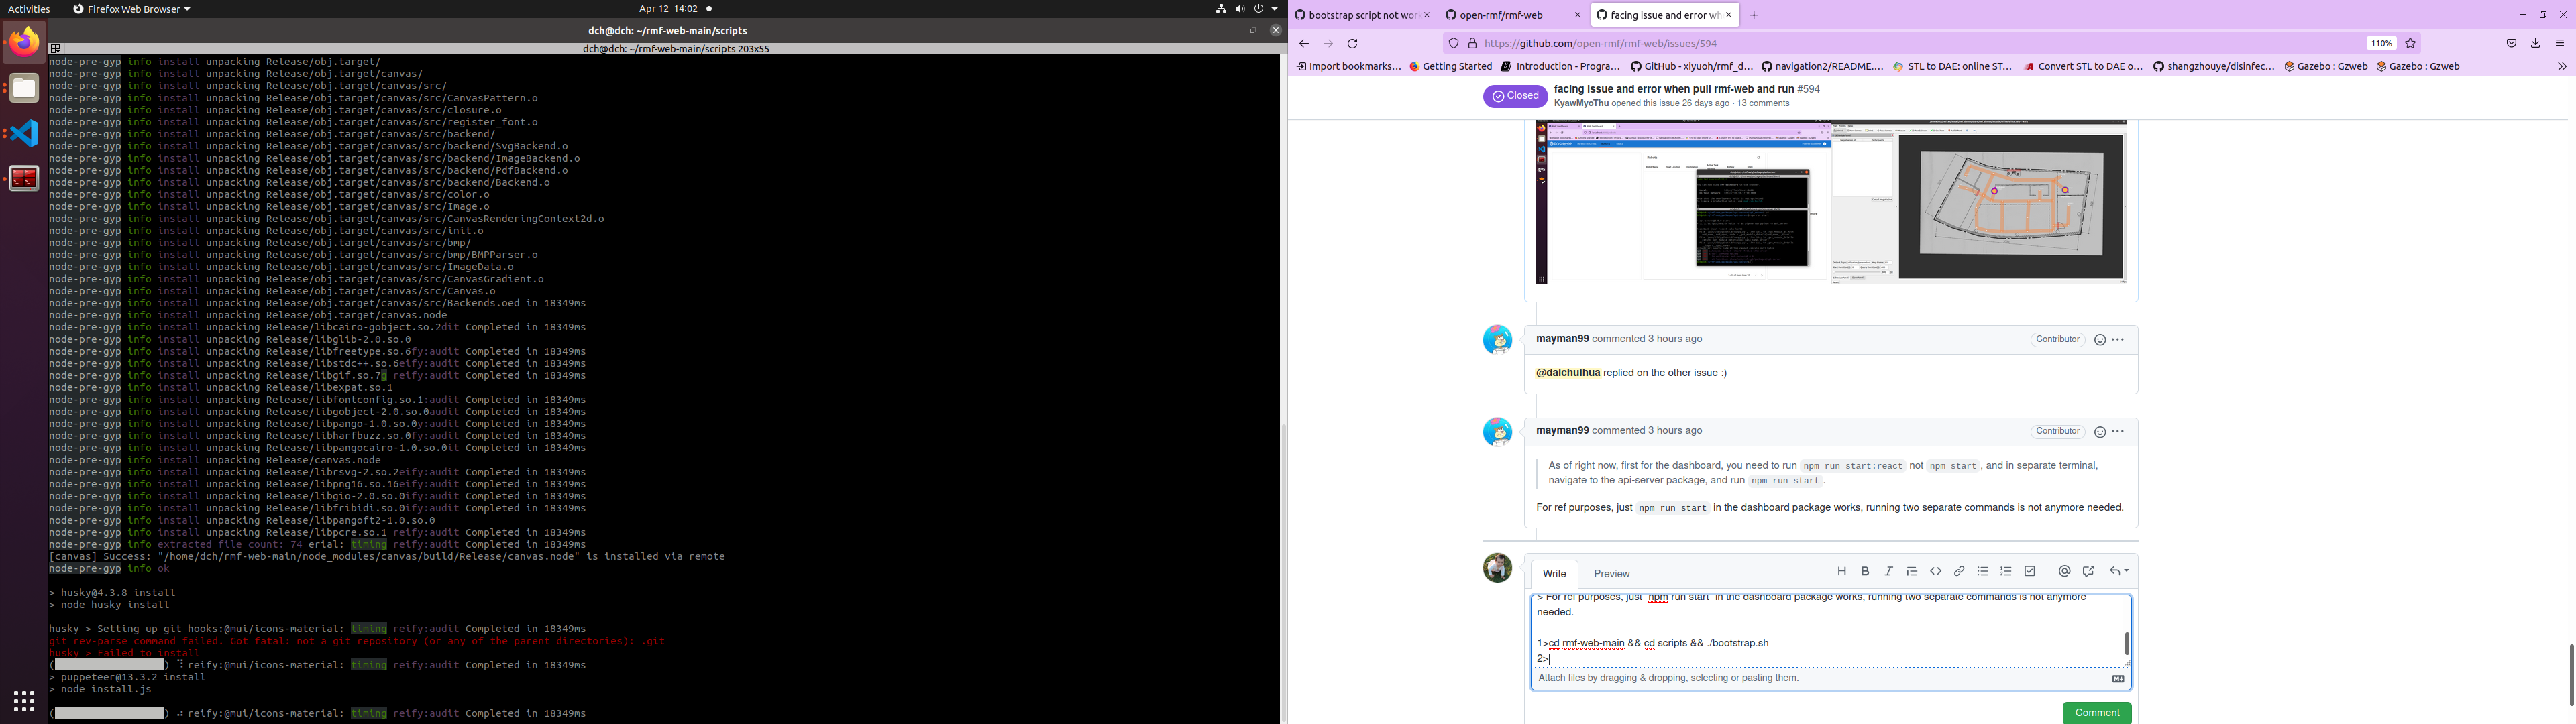
Task: Save page to Pocket in Firefox toolbar
Action: pyautogui.click(x=2511, y=43)
